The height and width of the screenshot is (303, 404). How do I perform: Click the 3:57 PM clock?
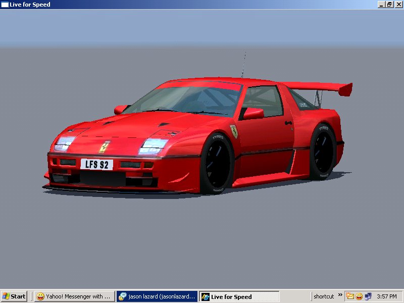pyautogui.click(x=387, y=296)
